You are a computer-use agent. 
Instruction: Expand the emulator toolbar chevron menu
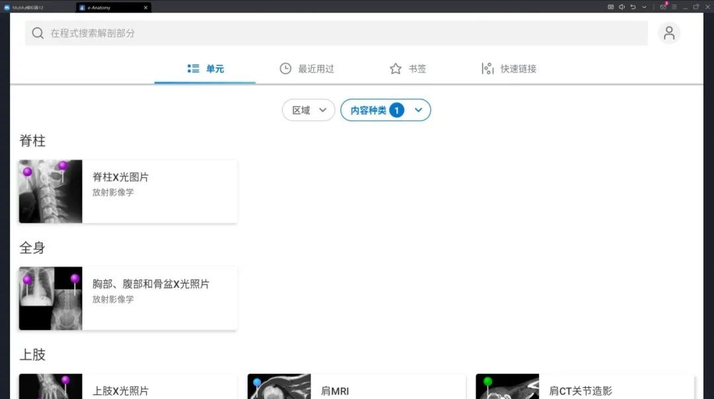coord(644,7)
